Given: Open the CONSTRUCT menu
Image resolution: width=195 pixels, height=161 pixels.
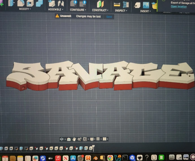Looking at the screenshot, I should coord(100,10).
